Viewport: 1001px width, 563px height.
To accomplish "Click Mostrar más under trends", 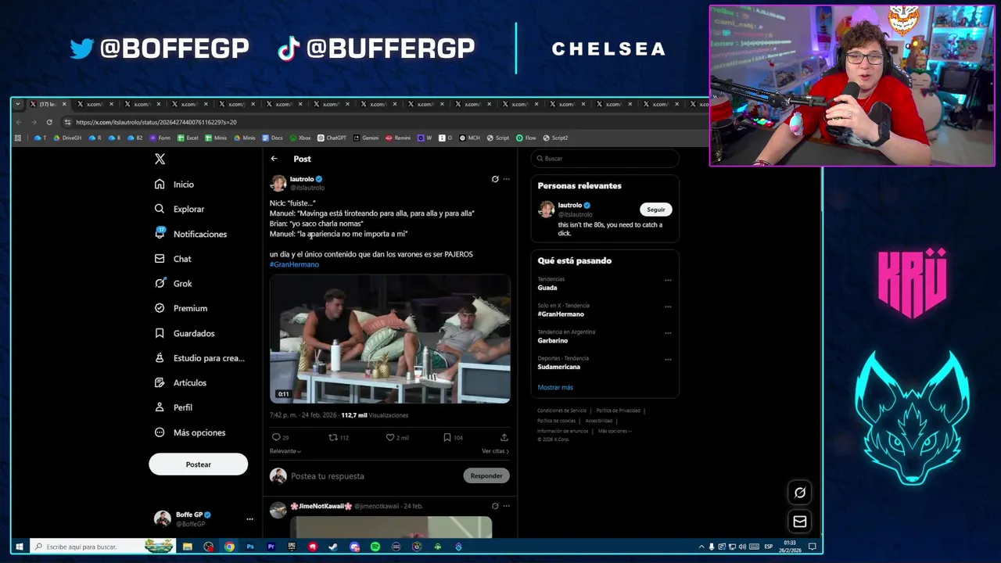I will click(x=555, y=388).
